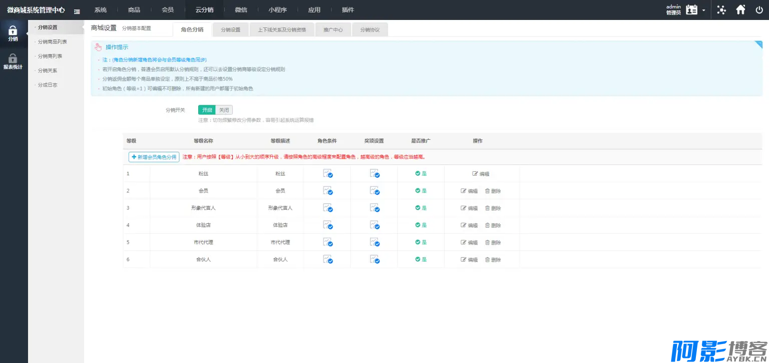
Task: Click 角色条件 icon for 合伙人 row
Action: coord(327,259)
